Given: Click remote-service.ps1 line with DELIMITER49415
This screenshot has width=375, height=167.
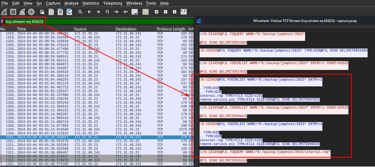Looking at the screenshot, I should pos(260,144).
